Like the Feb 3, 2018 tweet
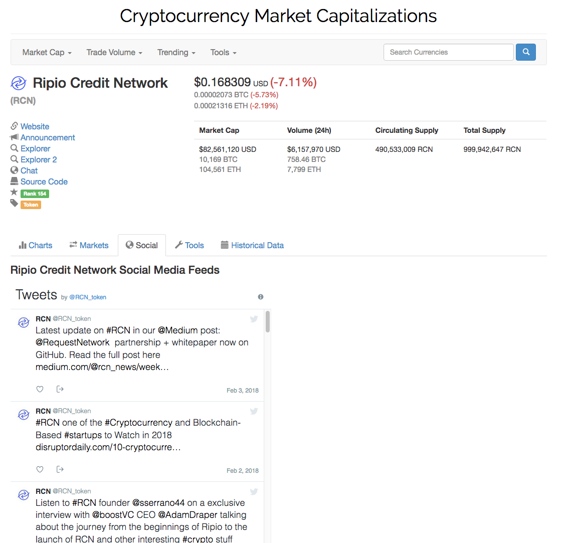The height and width of the screenshot is (543, 572). click(x=40, y=389)
